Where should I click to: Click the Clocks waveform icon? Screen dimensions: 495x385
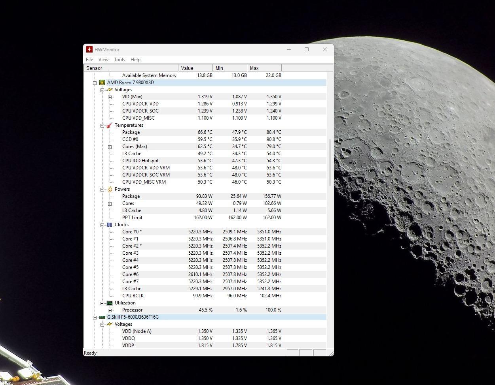(110, 225)
